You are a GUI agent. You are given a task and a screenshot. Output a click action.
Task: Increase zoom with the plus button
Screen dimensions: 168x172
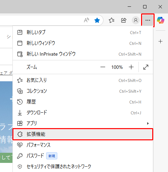tap(131, 67)
